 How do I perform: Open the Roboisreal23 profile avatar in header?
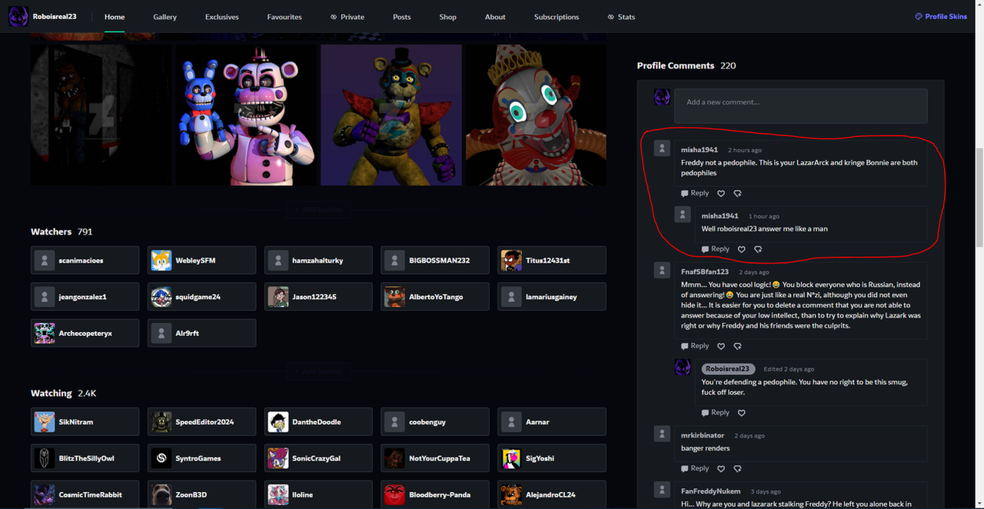coord(18,16)
